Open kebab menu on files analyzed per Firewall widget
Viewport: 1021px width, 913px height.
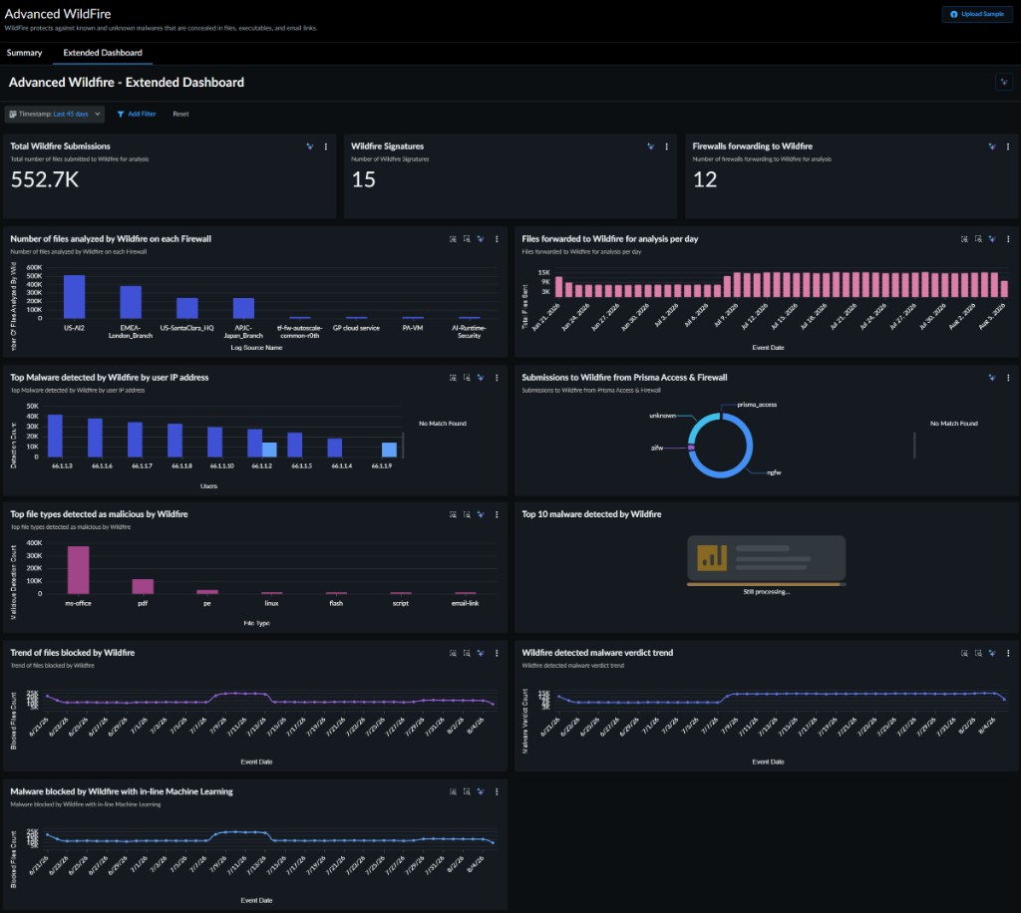(x=497, y=239)
